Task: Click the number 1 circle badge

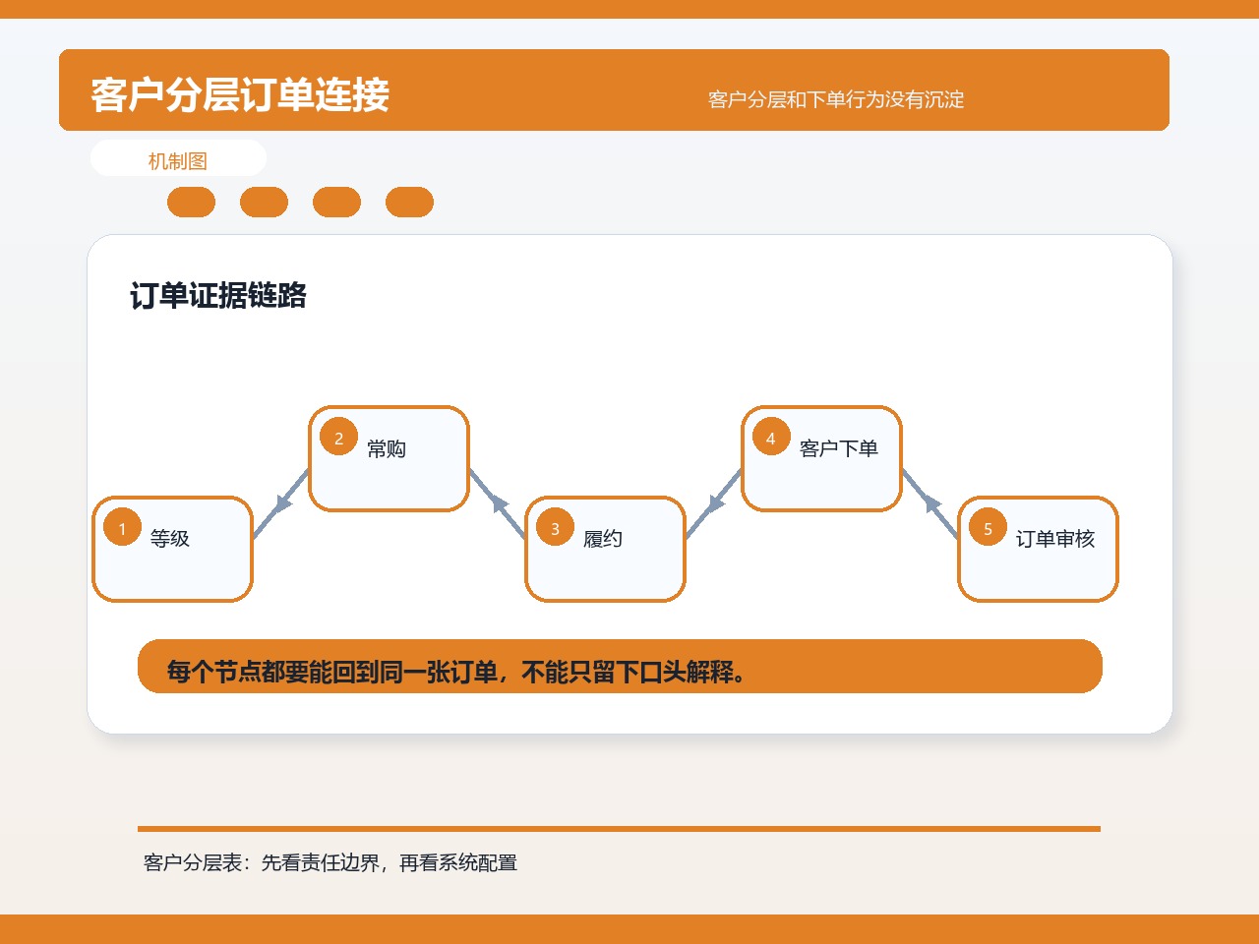Action: (123, 528)
